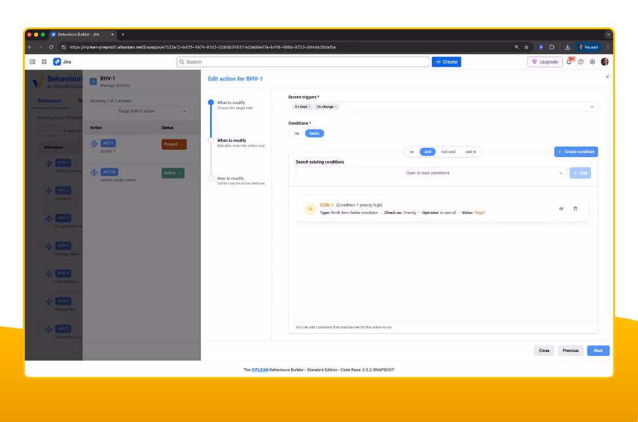Screen dimensions: 638x422
Task: Click the Jira logo in the header
Action: pyautogui.click(x=62, y=62)
